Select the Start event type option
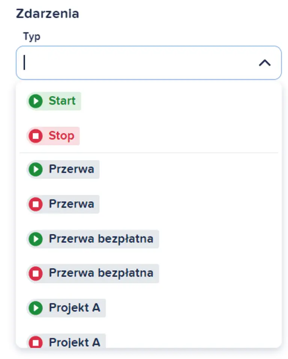 click(x=62, y=101)
